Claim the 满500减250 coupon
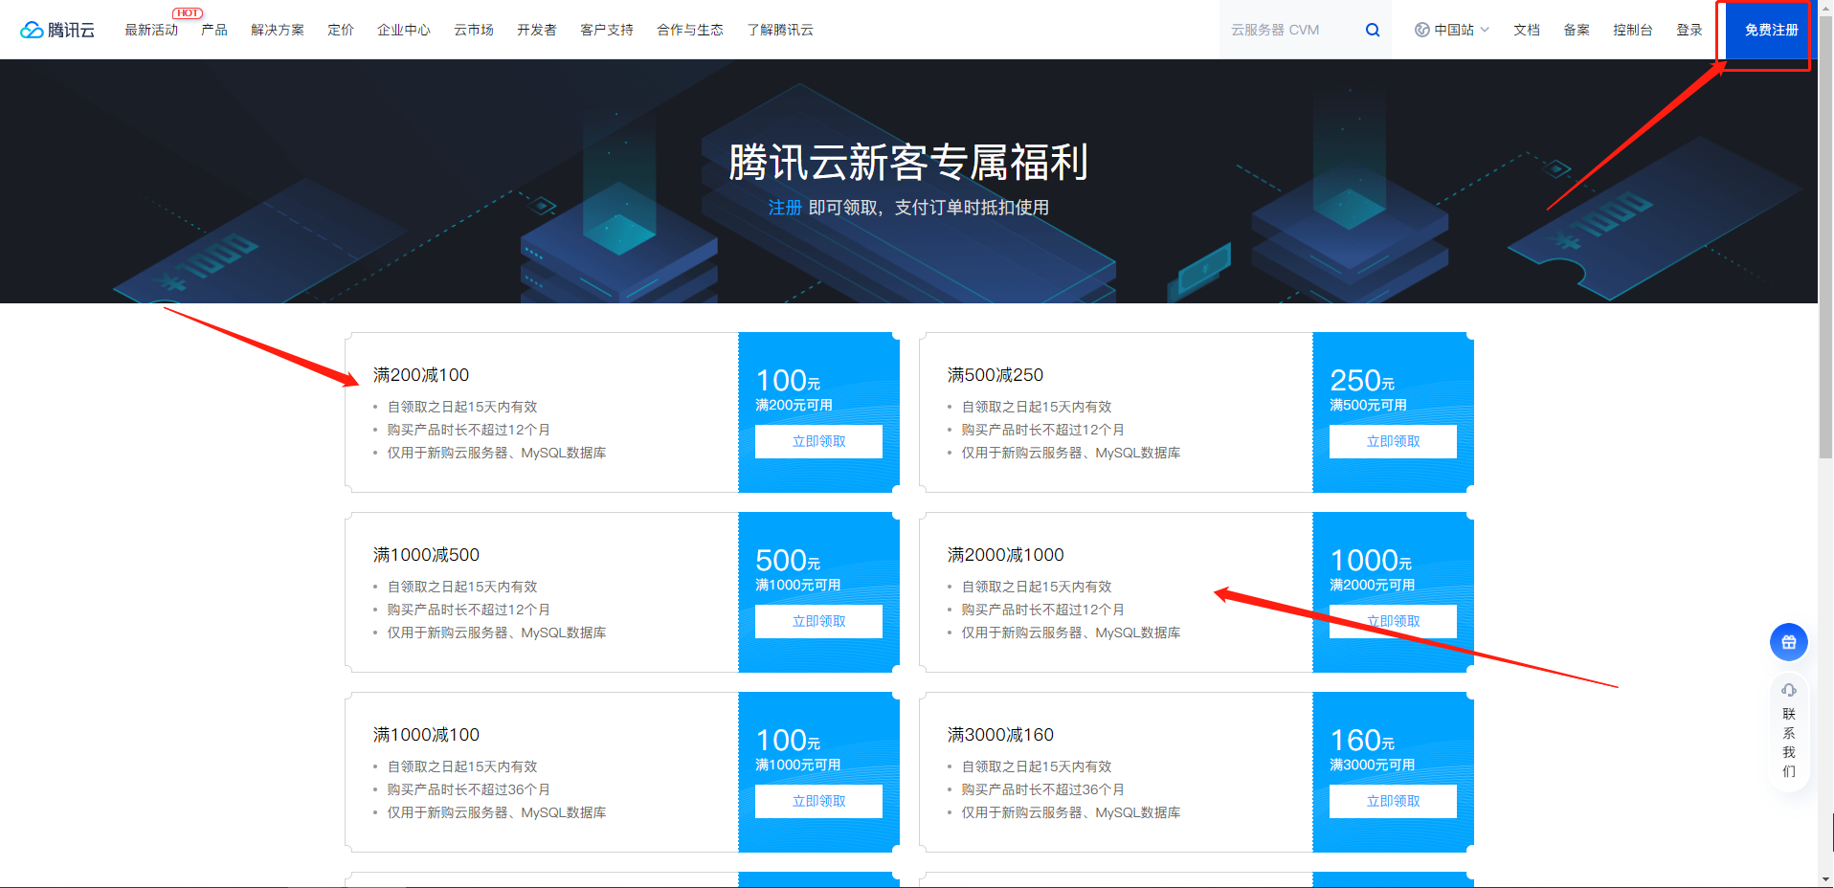 point(1393,441)
